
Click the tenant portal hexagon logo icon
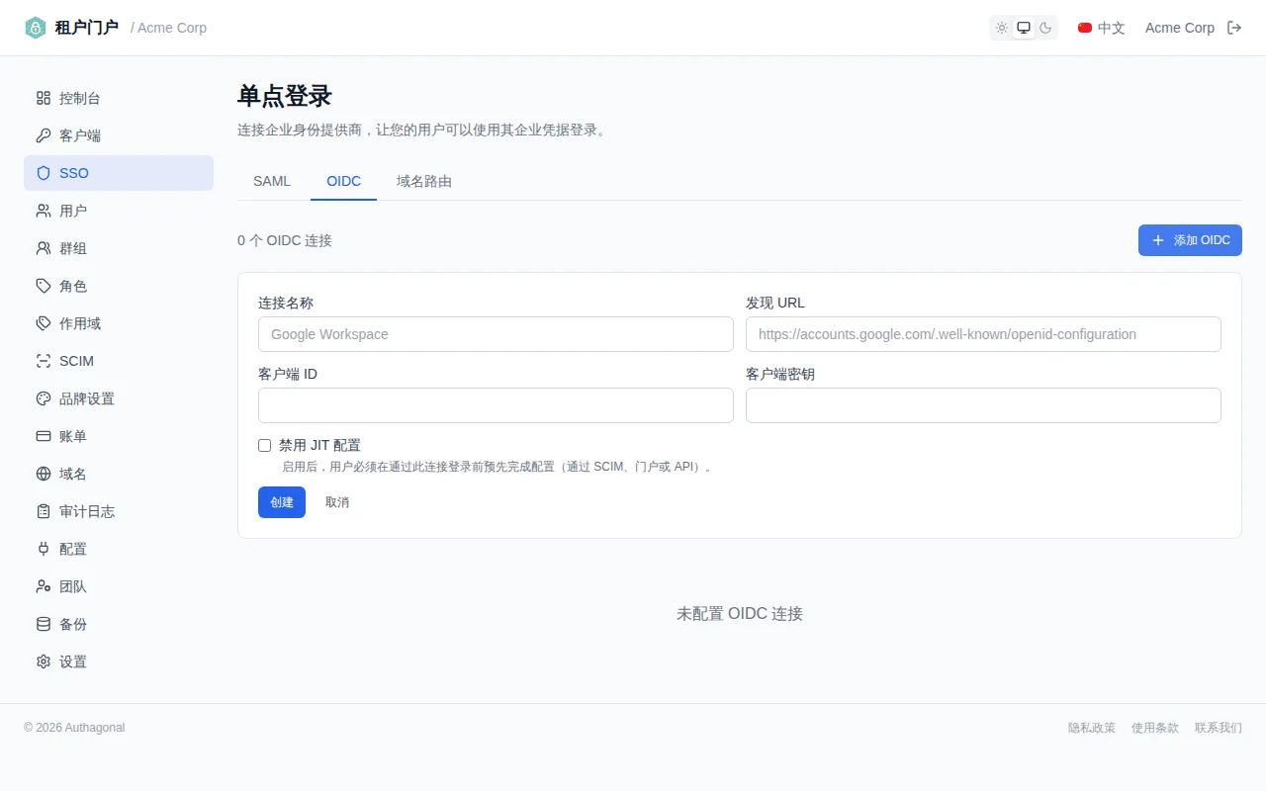tap(36, 28)
